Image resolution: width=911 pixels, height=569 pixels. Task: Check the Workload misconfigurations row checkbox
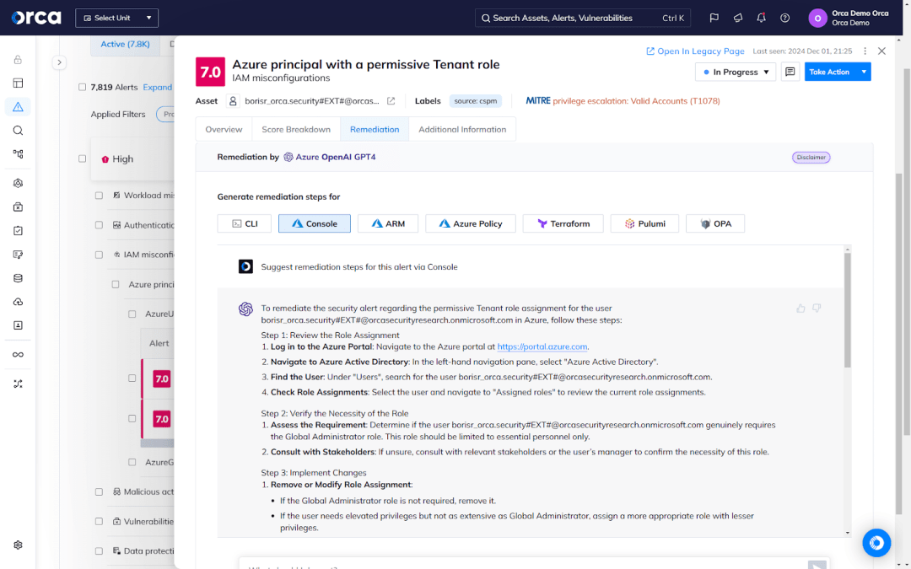99,196
